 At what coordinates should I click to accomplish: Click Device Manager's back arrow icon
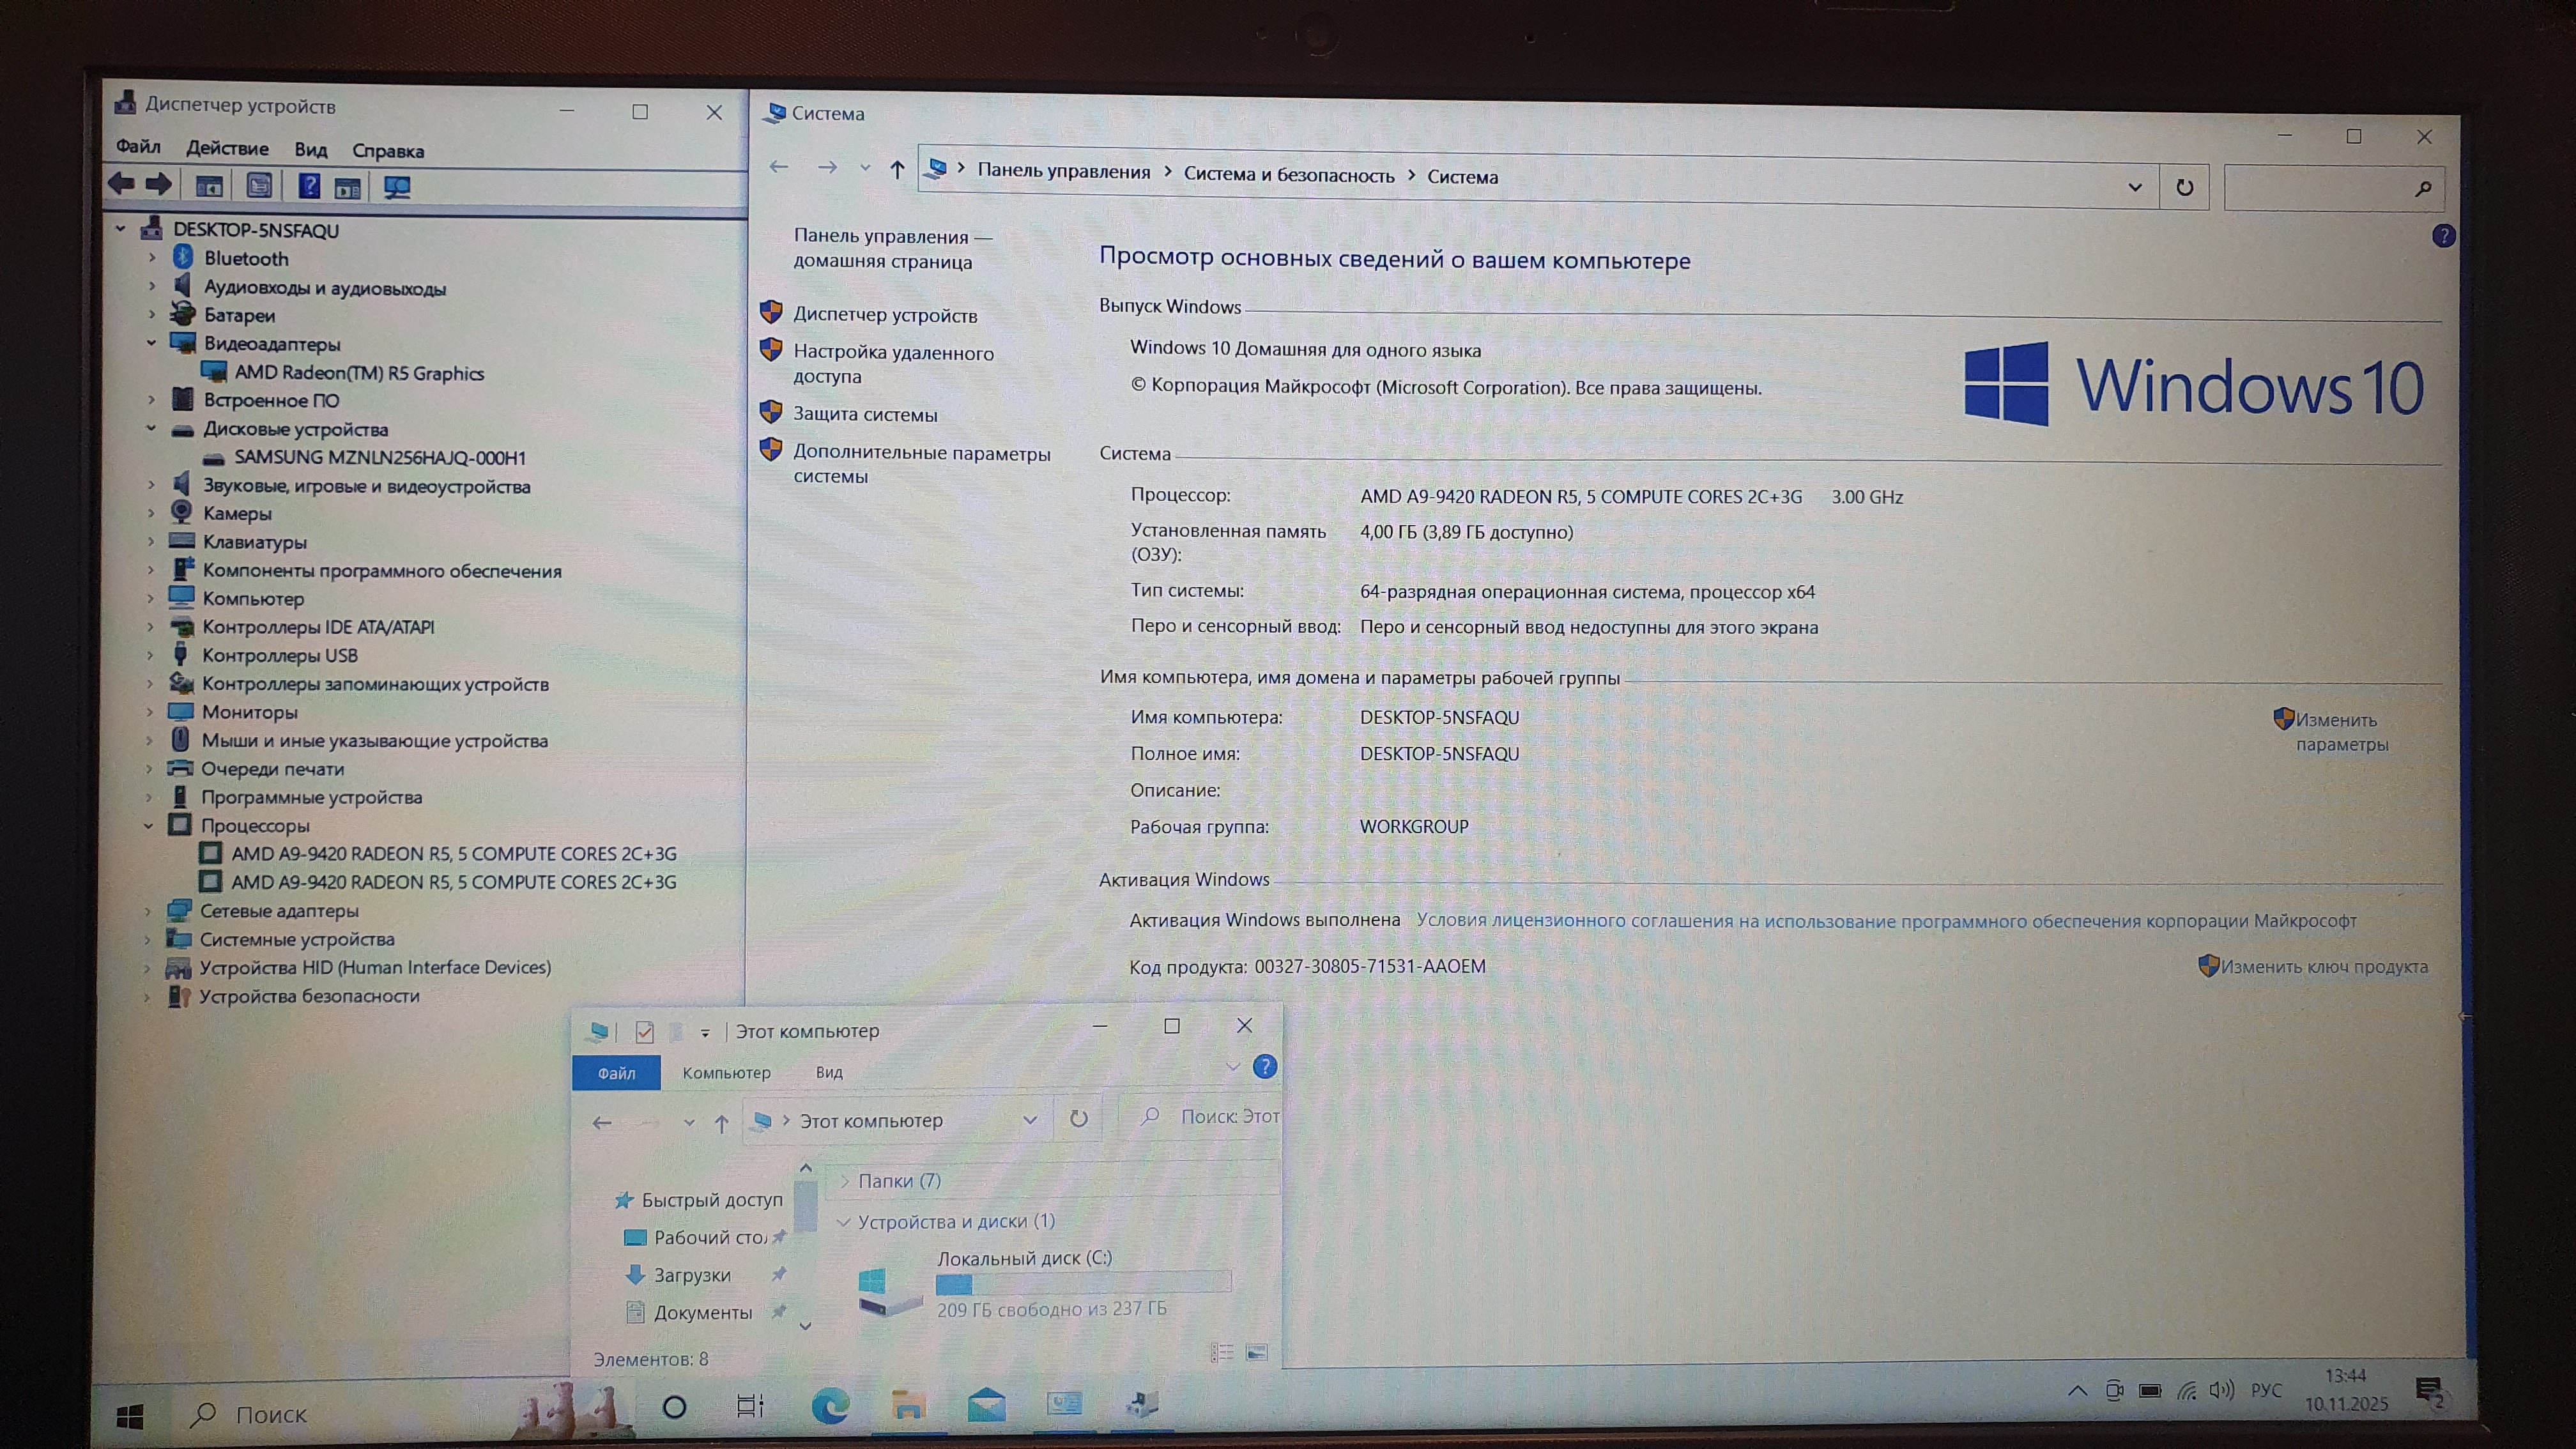tap(122, 184)
